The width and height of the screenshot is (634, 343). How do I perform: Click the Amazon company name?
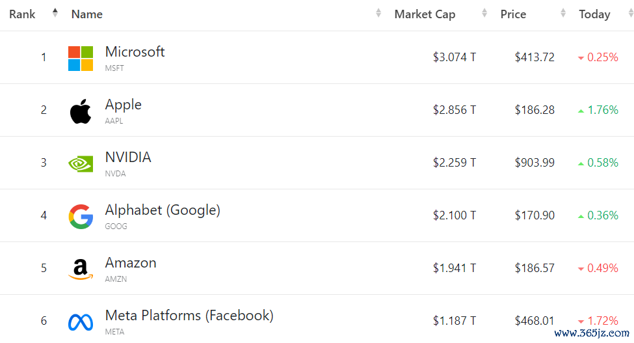click(x=131, y=263)
